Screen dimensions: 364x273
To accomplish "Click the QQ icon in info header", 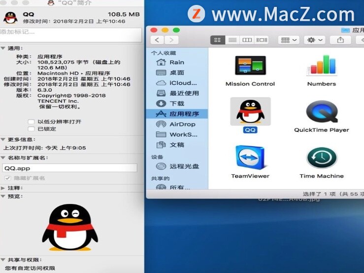I will pos(11,18).
